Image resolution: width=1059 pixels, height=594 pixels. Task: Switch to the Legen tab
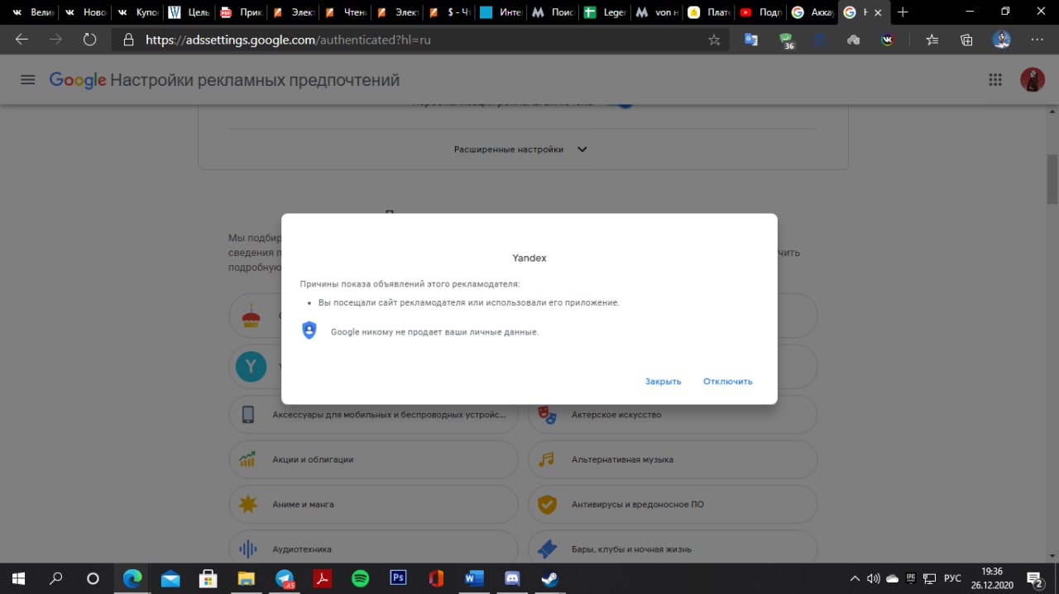click(x=606, y=12)
